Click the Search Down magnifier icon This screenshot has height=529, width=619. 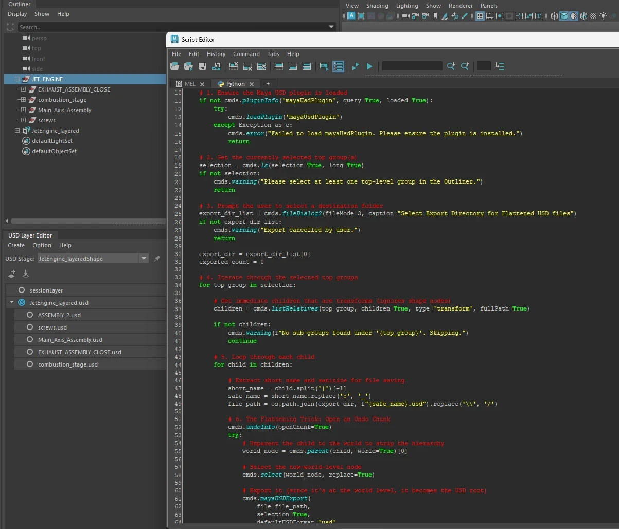click(451, 66)
